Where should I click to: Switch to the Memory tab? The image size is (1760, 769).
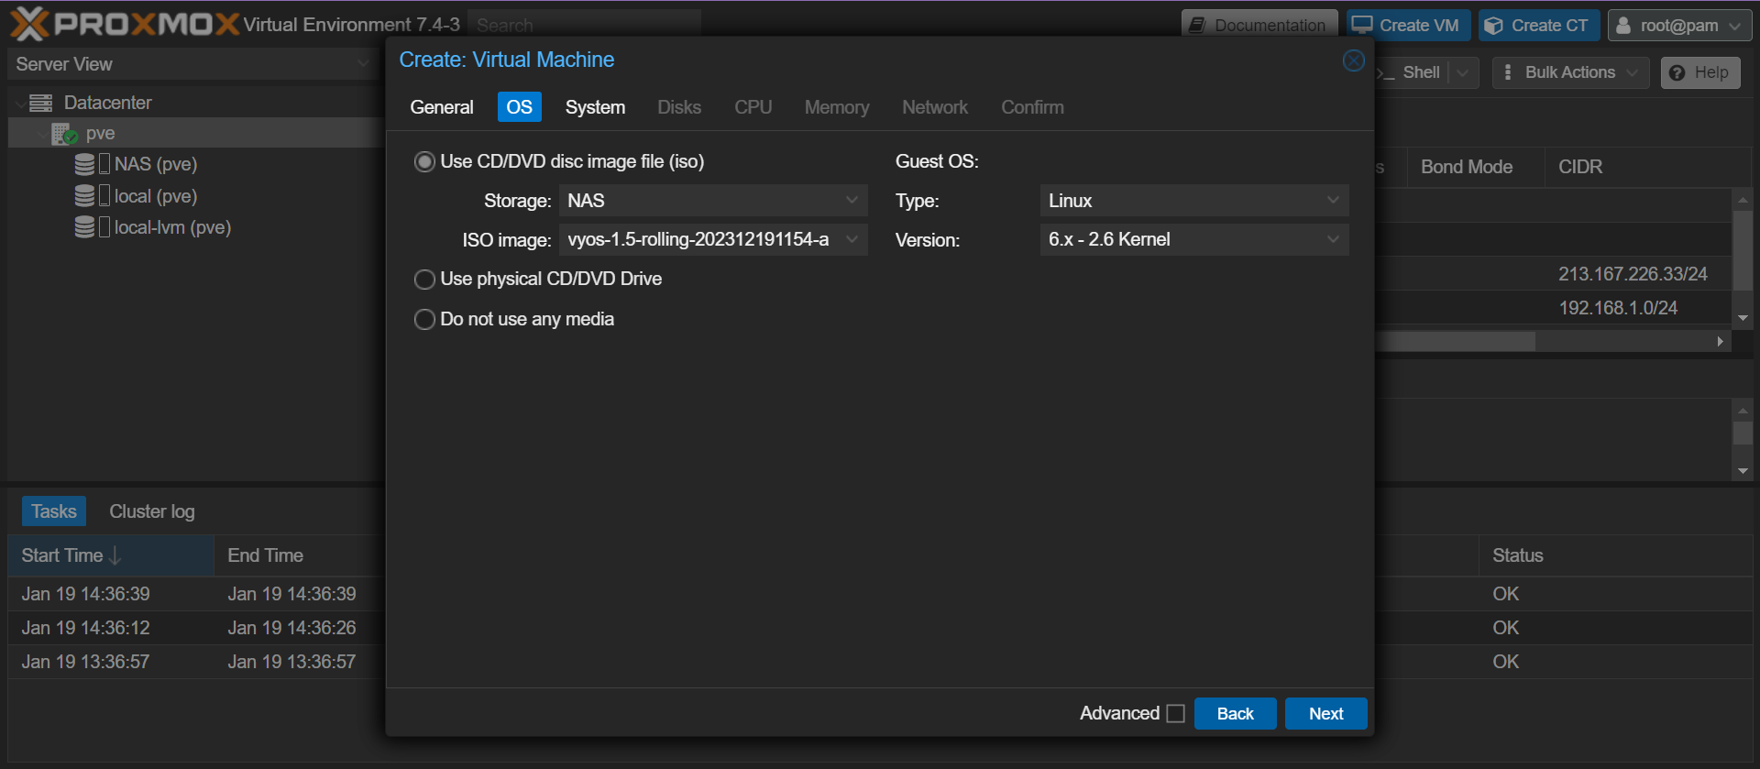(837, 107)
